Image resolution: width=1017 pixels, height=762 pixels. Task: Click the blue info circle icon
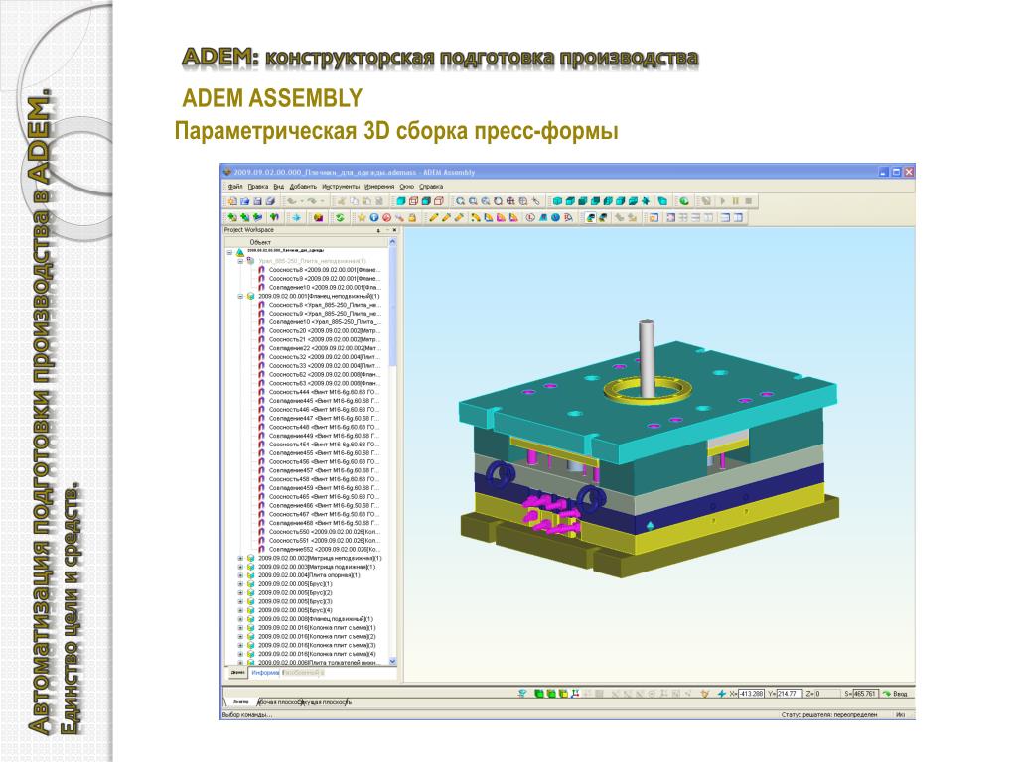click(x=374, y=217)
